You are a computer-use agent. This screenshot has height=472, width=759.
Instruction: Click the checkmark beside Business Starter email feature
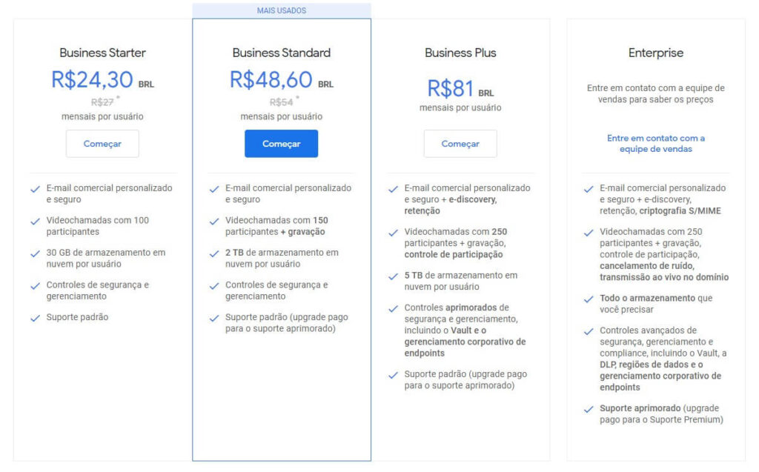(x=34, y=188)
